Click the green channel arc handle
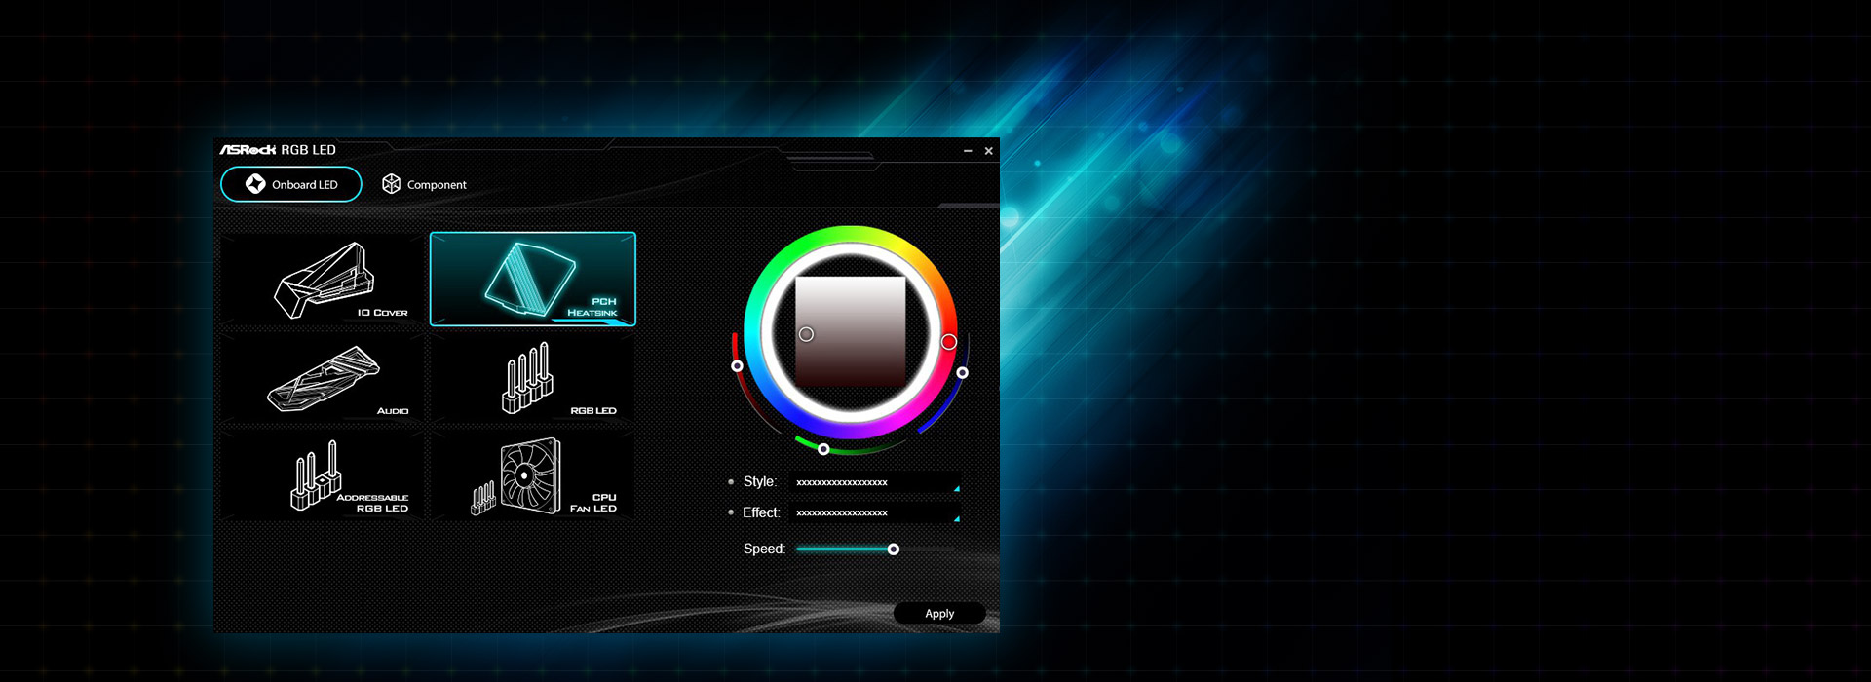Image resolution: width=1871 pixels, height=682 pixels. [x=824, y=449]
